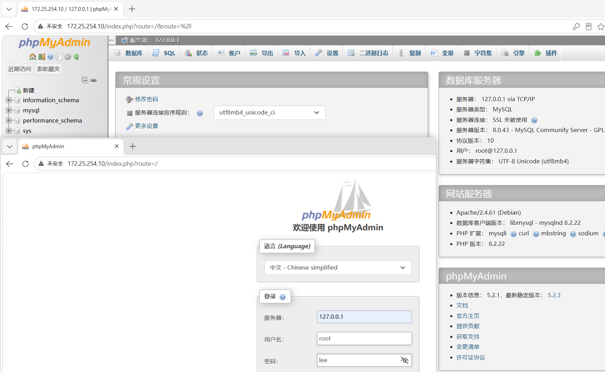Image resolution: width=605 pixels, height=372 pixels.
Task: Open reader view icon in address bar
Action: (x=588, y=26)
